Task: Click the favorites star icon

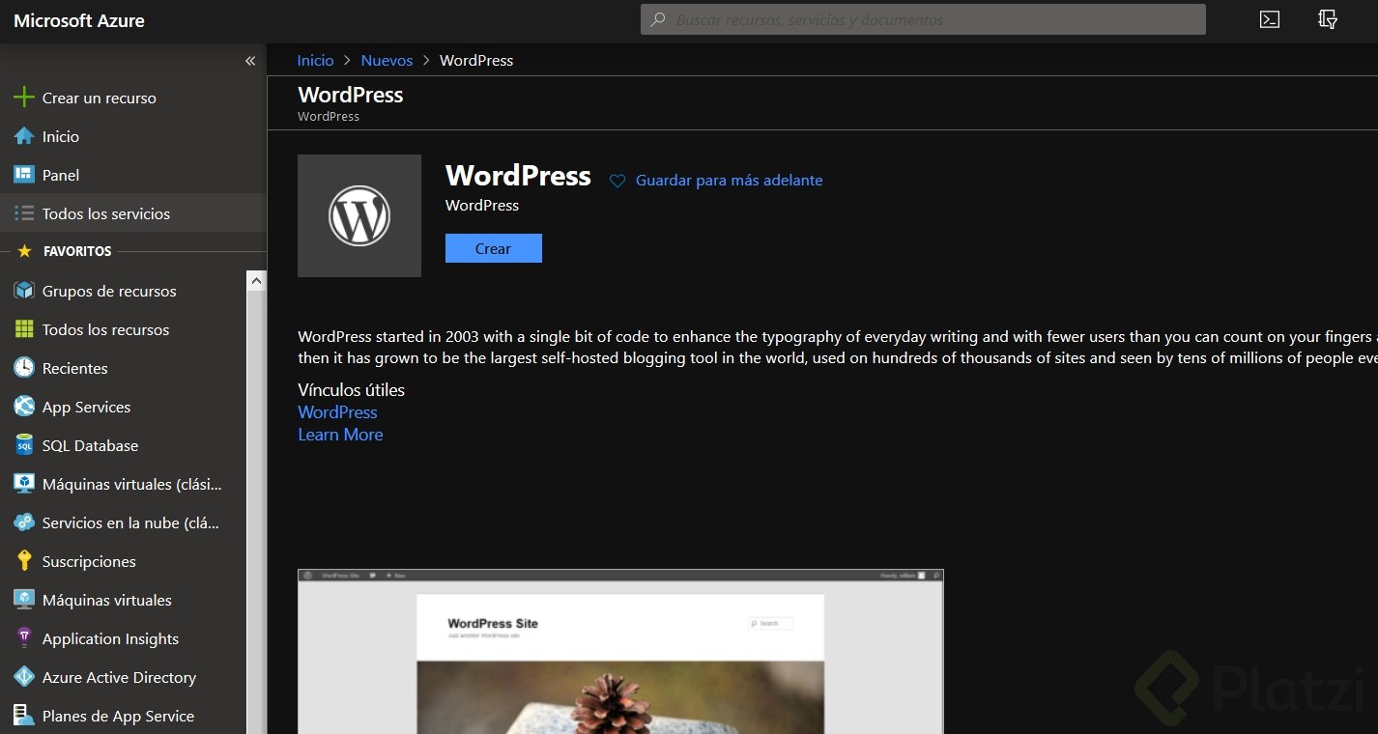Action: pyautogui.click(x=24, y=251)
